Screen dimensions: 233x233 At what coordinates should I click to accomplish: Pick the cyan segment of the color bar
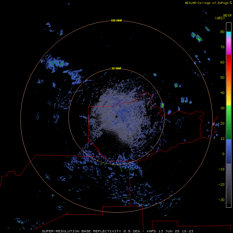(x=229, y=33)
